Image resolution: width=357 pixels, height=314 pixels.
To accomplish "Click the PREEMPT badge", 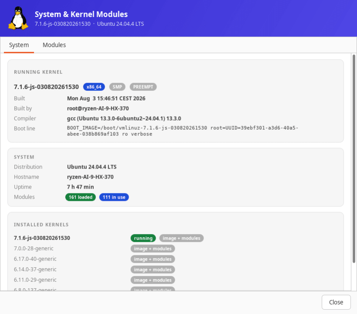I will [x=143, y=87].
